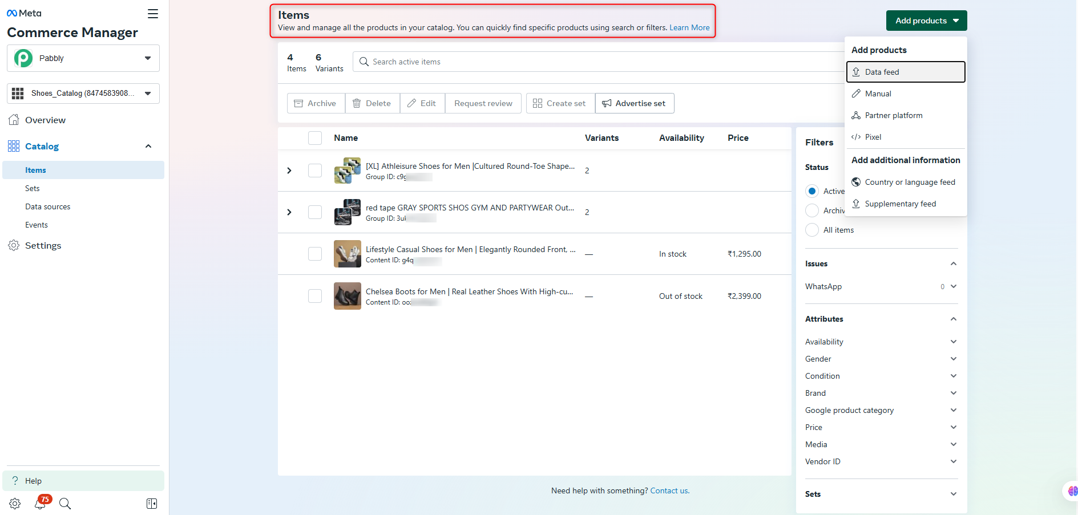Screen dimensions: 1078x515
Task: Click the Pabbly account avatar icon
Action: coord(23,58)
